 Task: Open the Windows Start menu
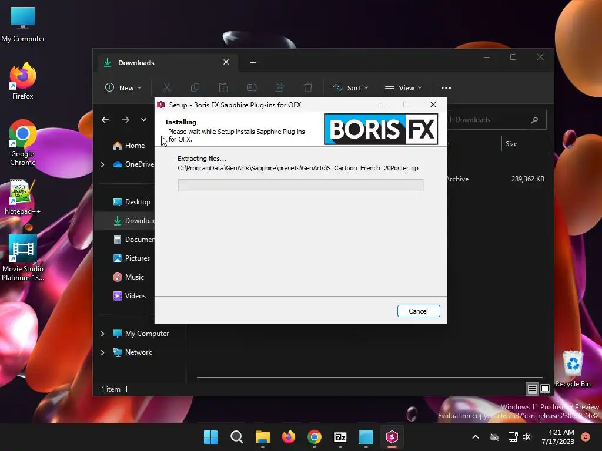tap(211, 437)
